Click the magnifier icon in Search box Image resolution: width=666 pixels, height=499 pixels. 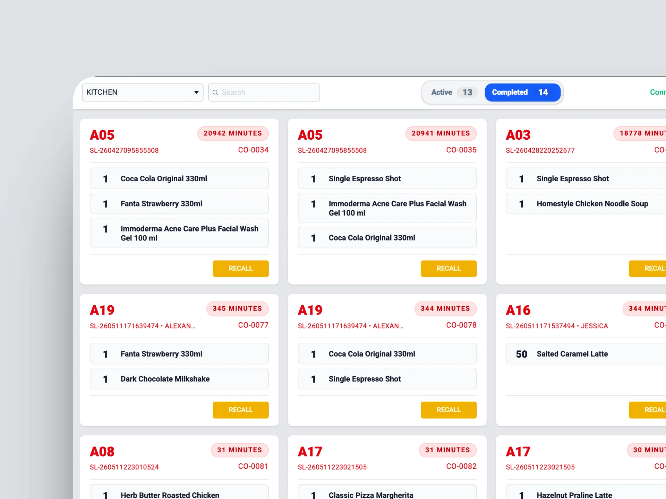pos(215,93)
